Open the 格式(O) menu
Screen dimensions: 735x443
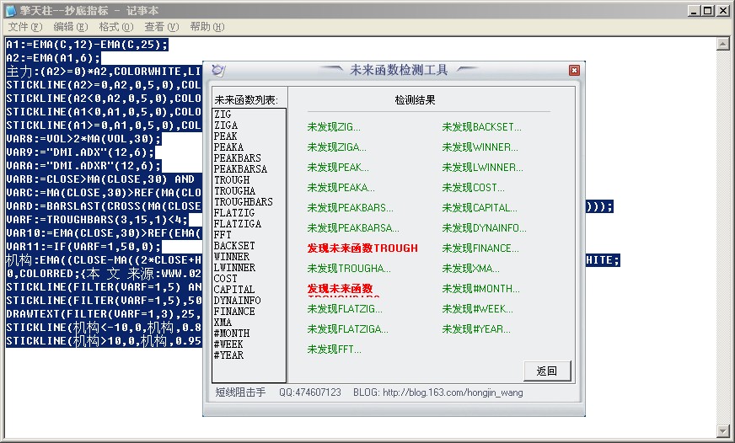click(x=116, y=27)
